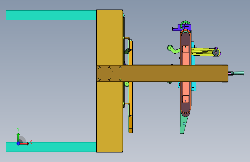
Task: Select the top-left bolt on brown beam
Action: pos(99,68)
